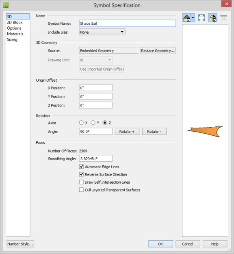
Task: Disable Reverse Surface Direction
Action: 81,174
